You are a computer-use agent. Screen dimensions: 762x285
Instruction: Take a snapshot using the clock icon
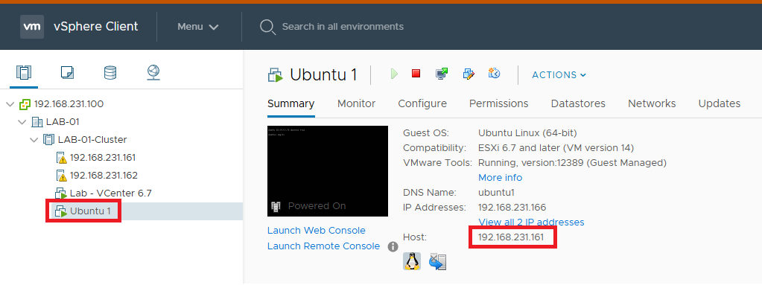(495, 74)
